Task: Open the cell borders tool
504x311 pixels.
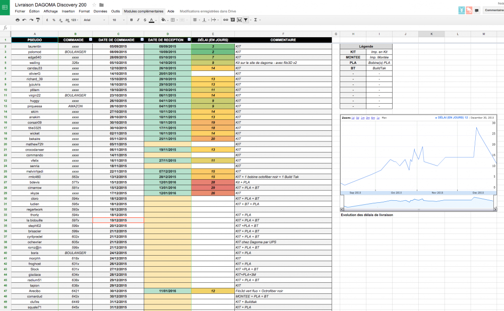Action: [x=173, y=20]
